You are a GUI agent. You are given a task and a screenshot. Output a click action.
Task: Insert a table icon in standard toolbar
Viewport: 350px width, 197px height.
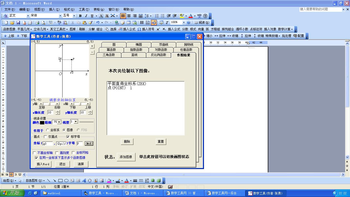tap(129, 23)
